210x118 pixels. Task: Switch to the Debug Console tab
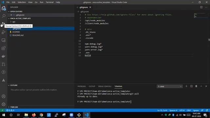[x=105, y=87]
